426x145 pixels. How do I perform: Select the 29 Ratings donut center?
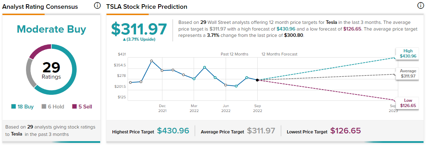click(51, 70)
